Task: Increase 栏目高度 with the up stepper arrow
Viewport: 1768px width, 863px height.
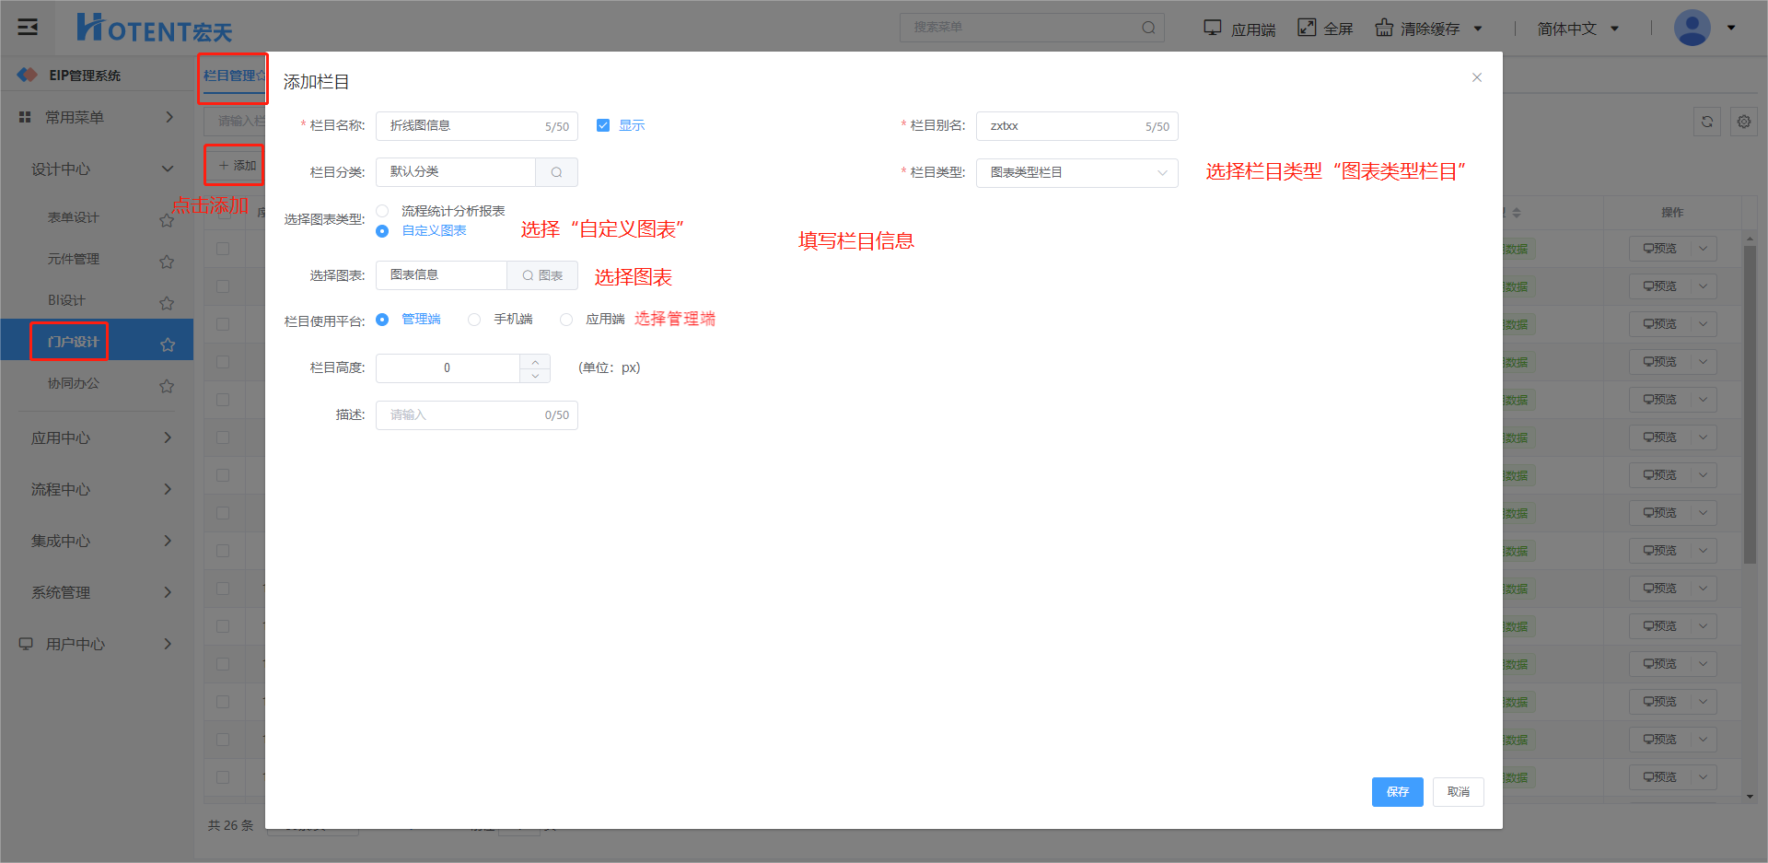Action: (x=535, y=362)
